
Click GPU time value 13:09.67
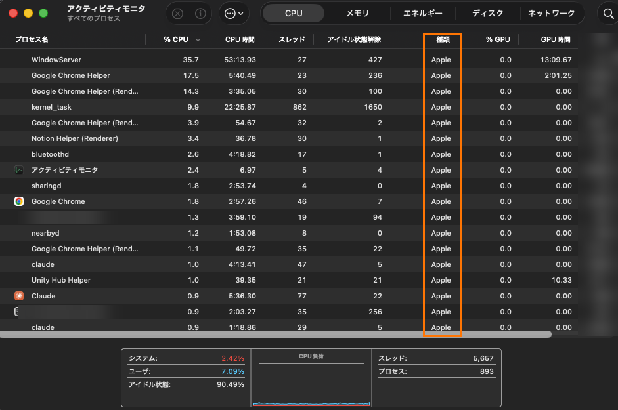pos(556,60)
